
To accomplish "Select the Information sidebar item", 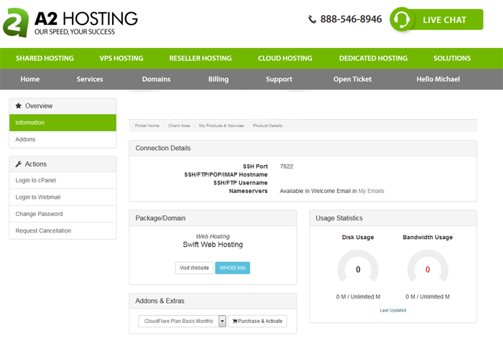I will click(x=63, y=123).
